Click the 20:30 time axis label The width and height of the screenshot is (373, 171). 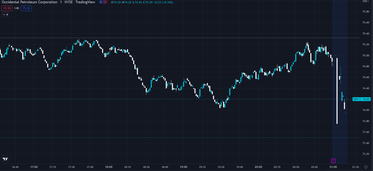[x=296, y=167]
